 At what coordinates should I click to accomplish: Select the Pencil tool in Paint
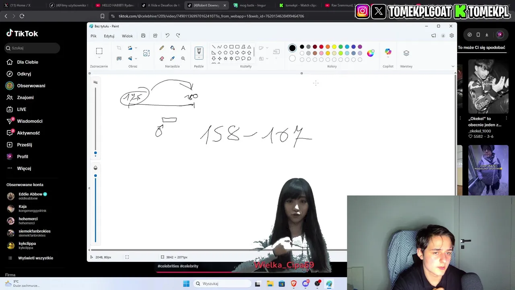pos(162,48)
